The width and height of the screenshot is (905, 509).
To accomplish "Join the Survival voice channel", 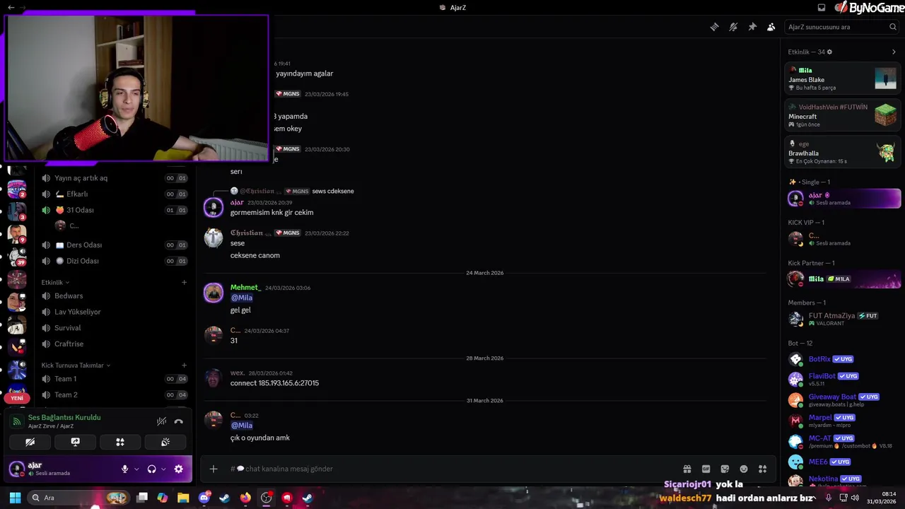I will pyautogui.click(x=113, y=328).
